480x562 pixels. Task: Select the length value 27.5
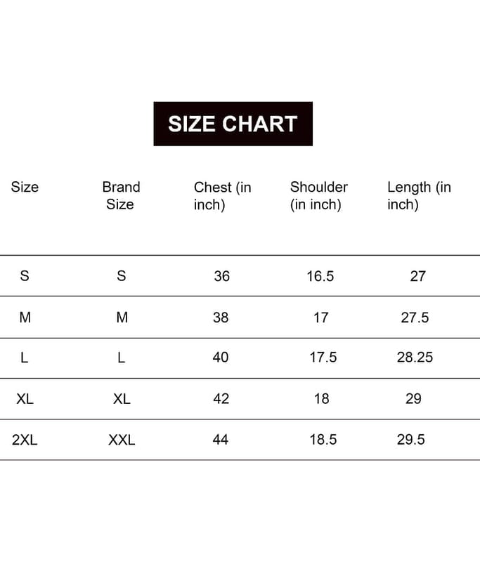tap(415, 318)
